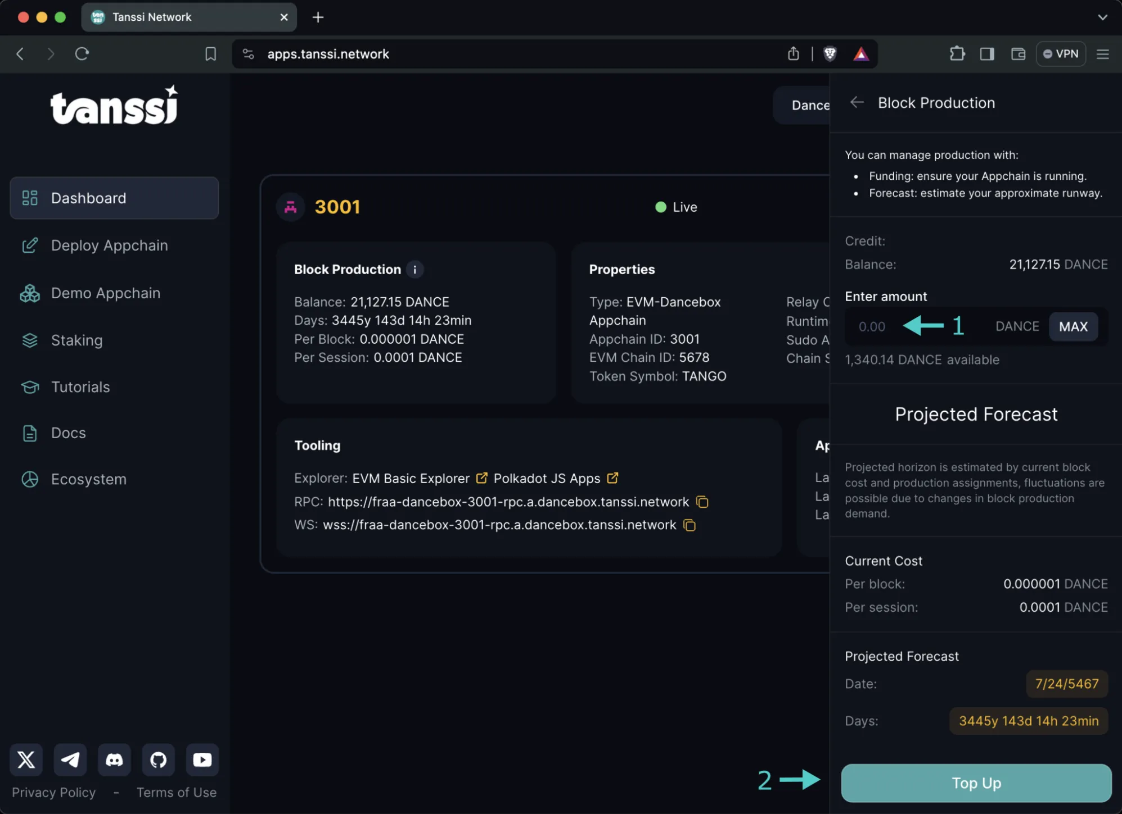The image size is (1122, 814).
Task: Click the Block Production info icon
Action: tap(414, 269)
